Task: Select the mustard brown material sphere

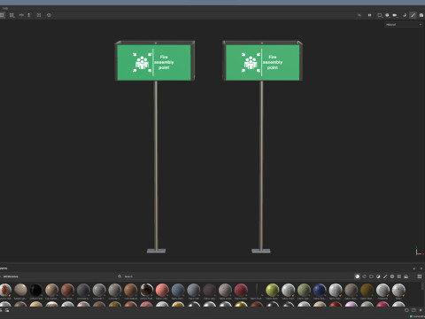Action: [x=367, y=290]
